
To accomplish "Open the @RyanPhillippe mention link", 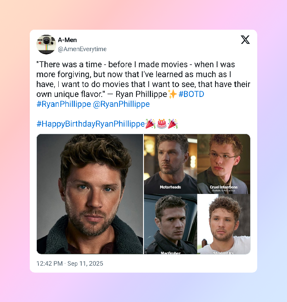I will pyautogui.click(x=121, y=104).
